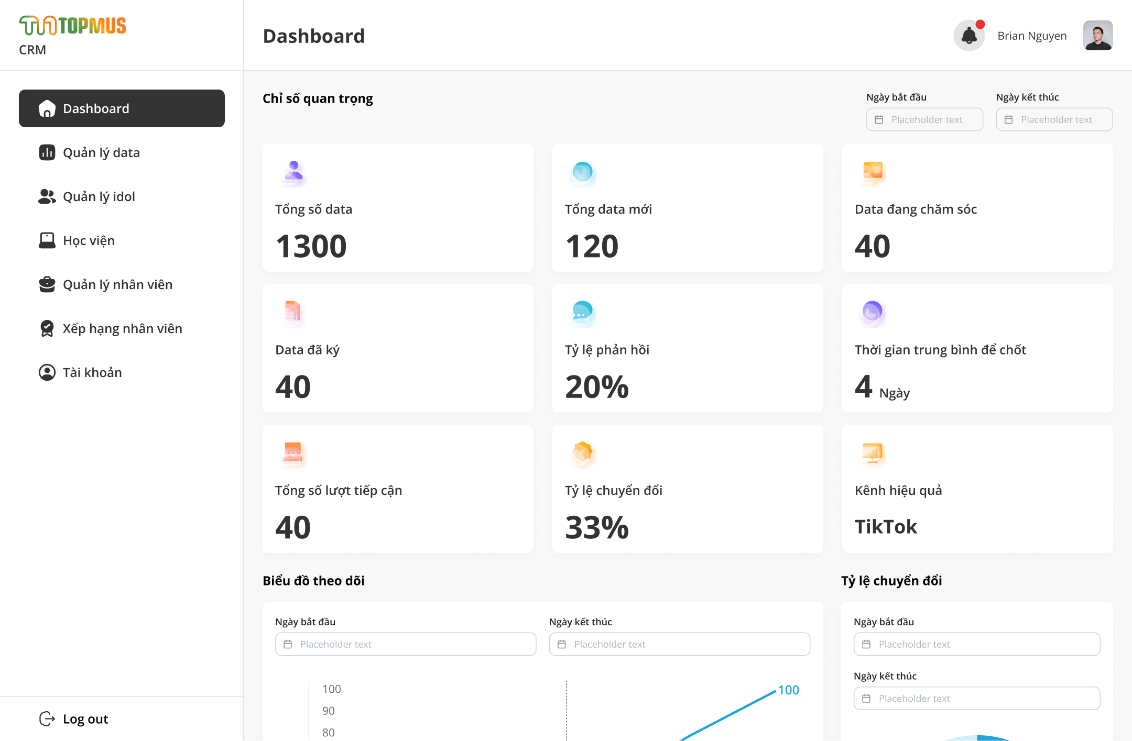The height and width of the screenshot is (741, 1132).
Task: Click the Xếp hạng nhân viên badge icon
Action: [47, 328]
